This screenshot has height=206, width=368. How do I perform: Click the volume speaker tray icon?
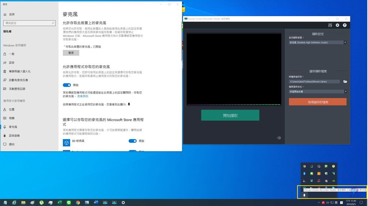click(x=328, y=202)
